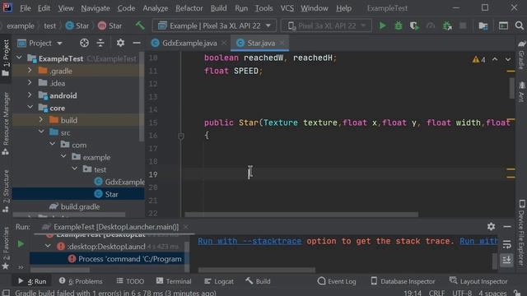Select Process 'command' error entry
Image resolution: width=527 pixels, height=296 pixels.
tap(125, 259)
